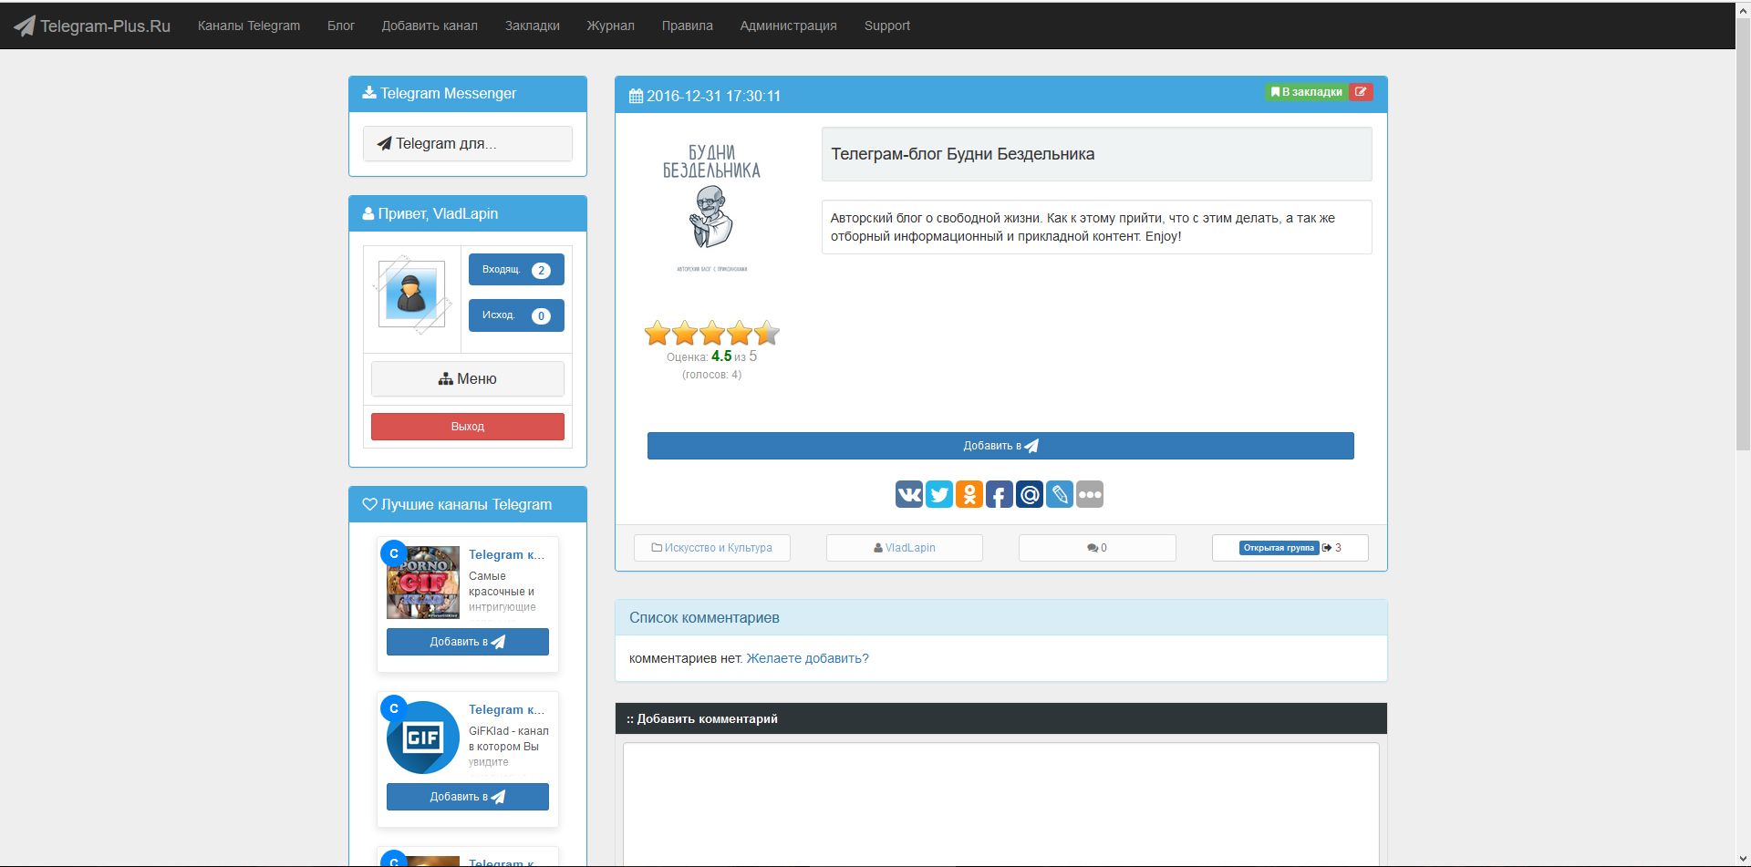The image size is (1751, 867).
Task: Click the comments count button showing 0
Action: pos(1097,548)
